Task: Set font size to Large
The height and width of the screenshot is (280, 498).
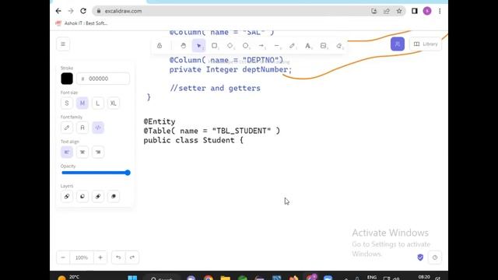Action: [x=98, y=103]
